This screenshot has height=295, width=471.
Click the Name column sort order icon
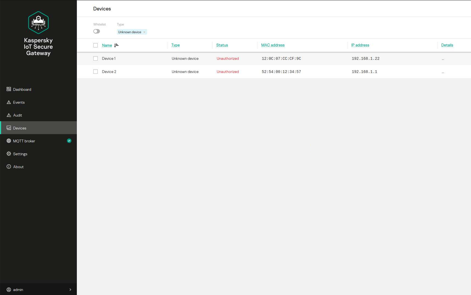click(117, 45)
